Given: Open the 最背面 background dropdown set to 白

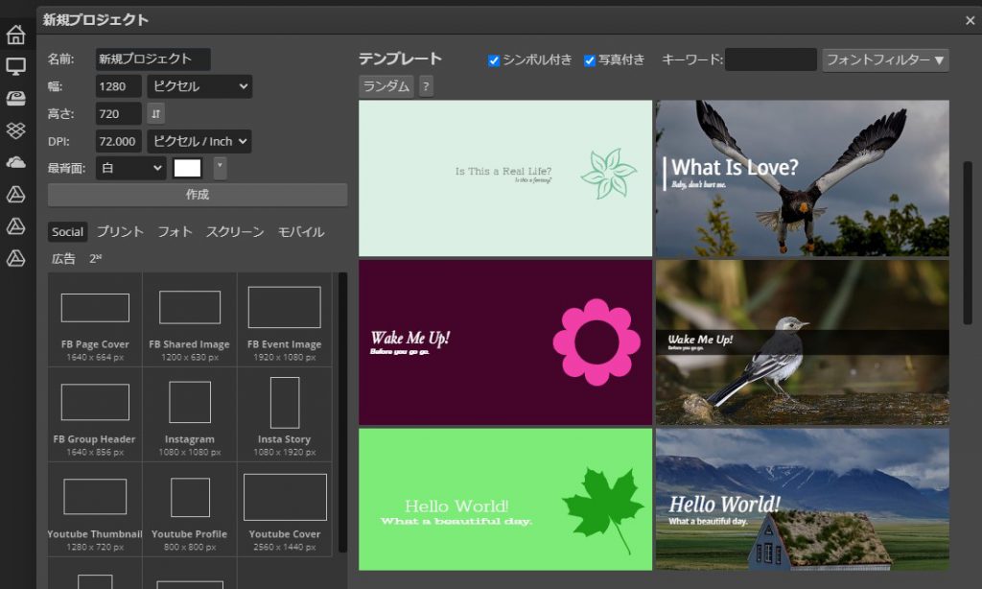Looking at the screenshot, I should tap(130, 168).
